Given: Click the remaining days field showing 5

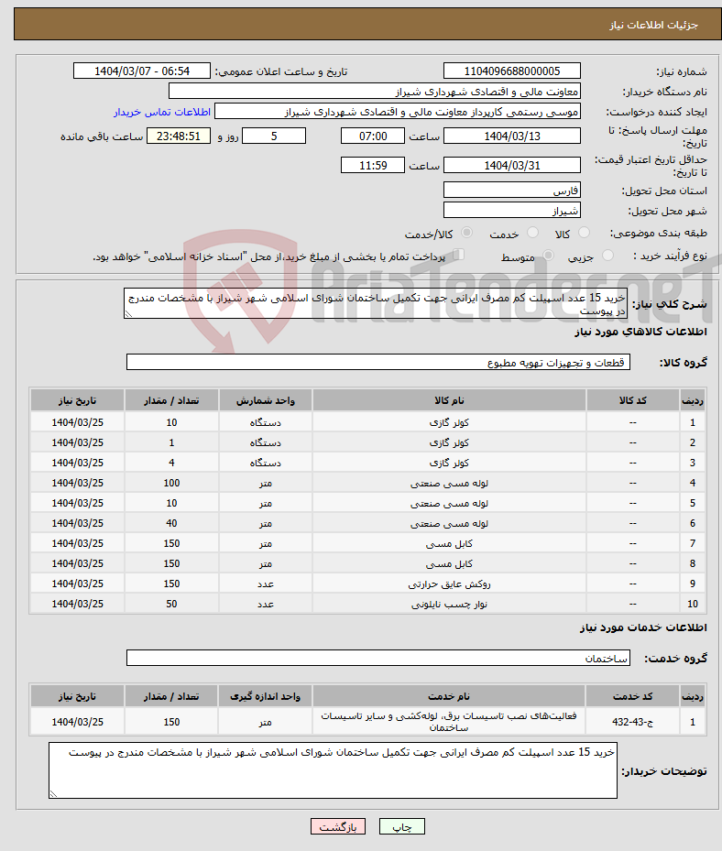Looking at the screenshot, I should pyautogui.click(x=274, y=136).
